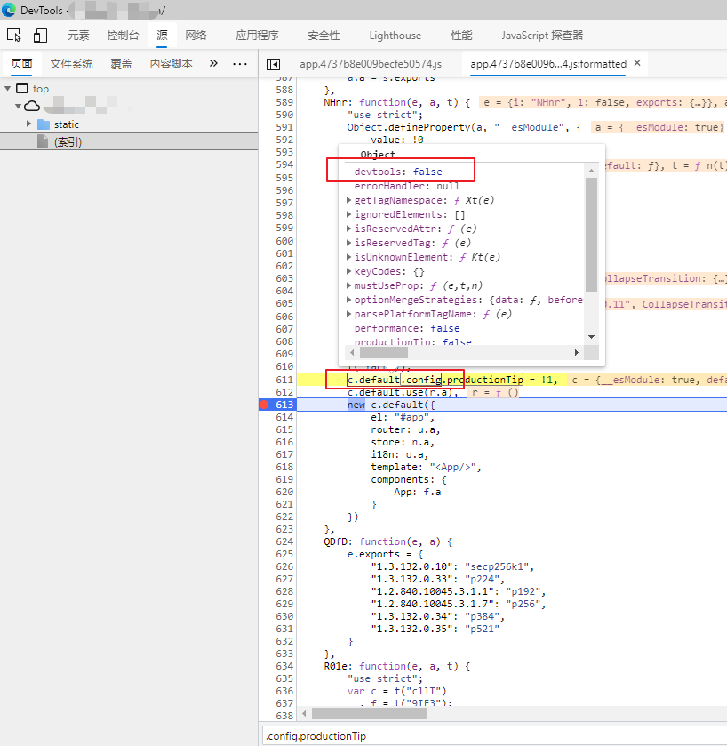Click the Edge DevTools window icon
The image size is (727, 746).
point(9,10)
